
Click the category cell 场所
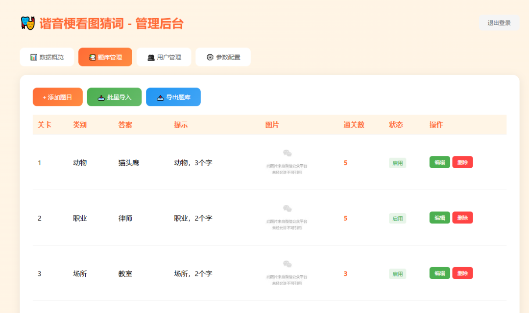click(x=80, y=273)
